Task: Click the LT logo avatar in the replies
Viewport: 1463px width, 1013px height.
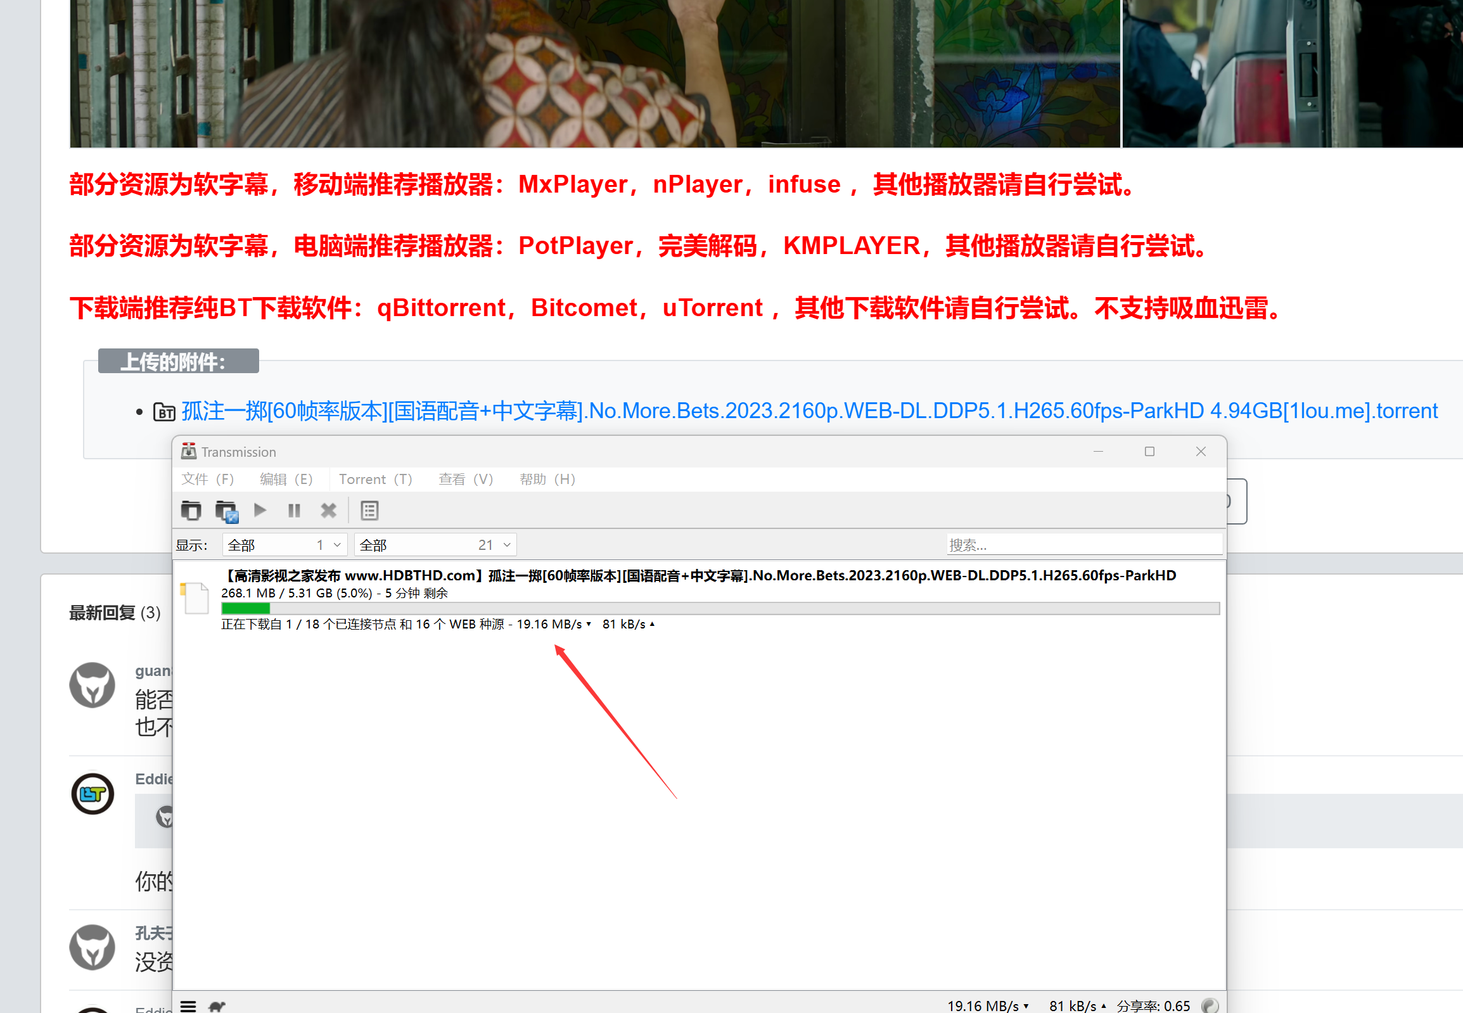Action: [93, 793]
